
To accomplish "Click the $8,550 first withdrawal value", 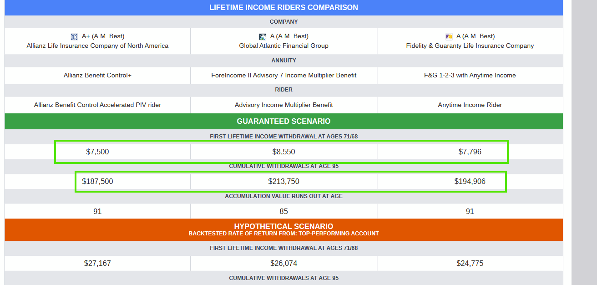I will (x=283, y=152).
